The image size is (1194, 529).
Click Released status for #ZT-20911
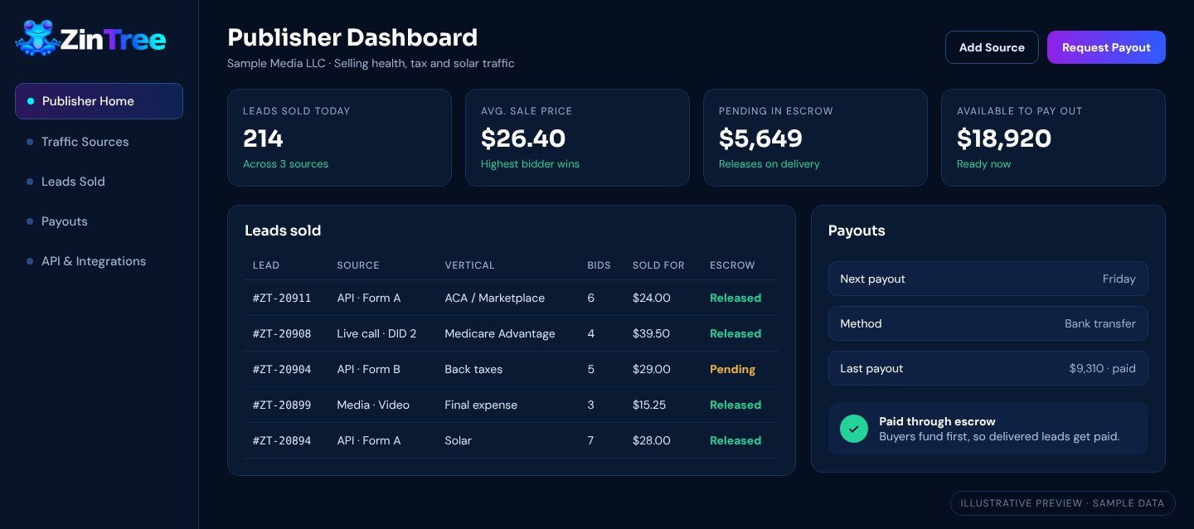(735, 298)
